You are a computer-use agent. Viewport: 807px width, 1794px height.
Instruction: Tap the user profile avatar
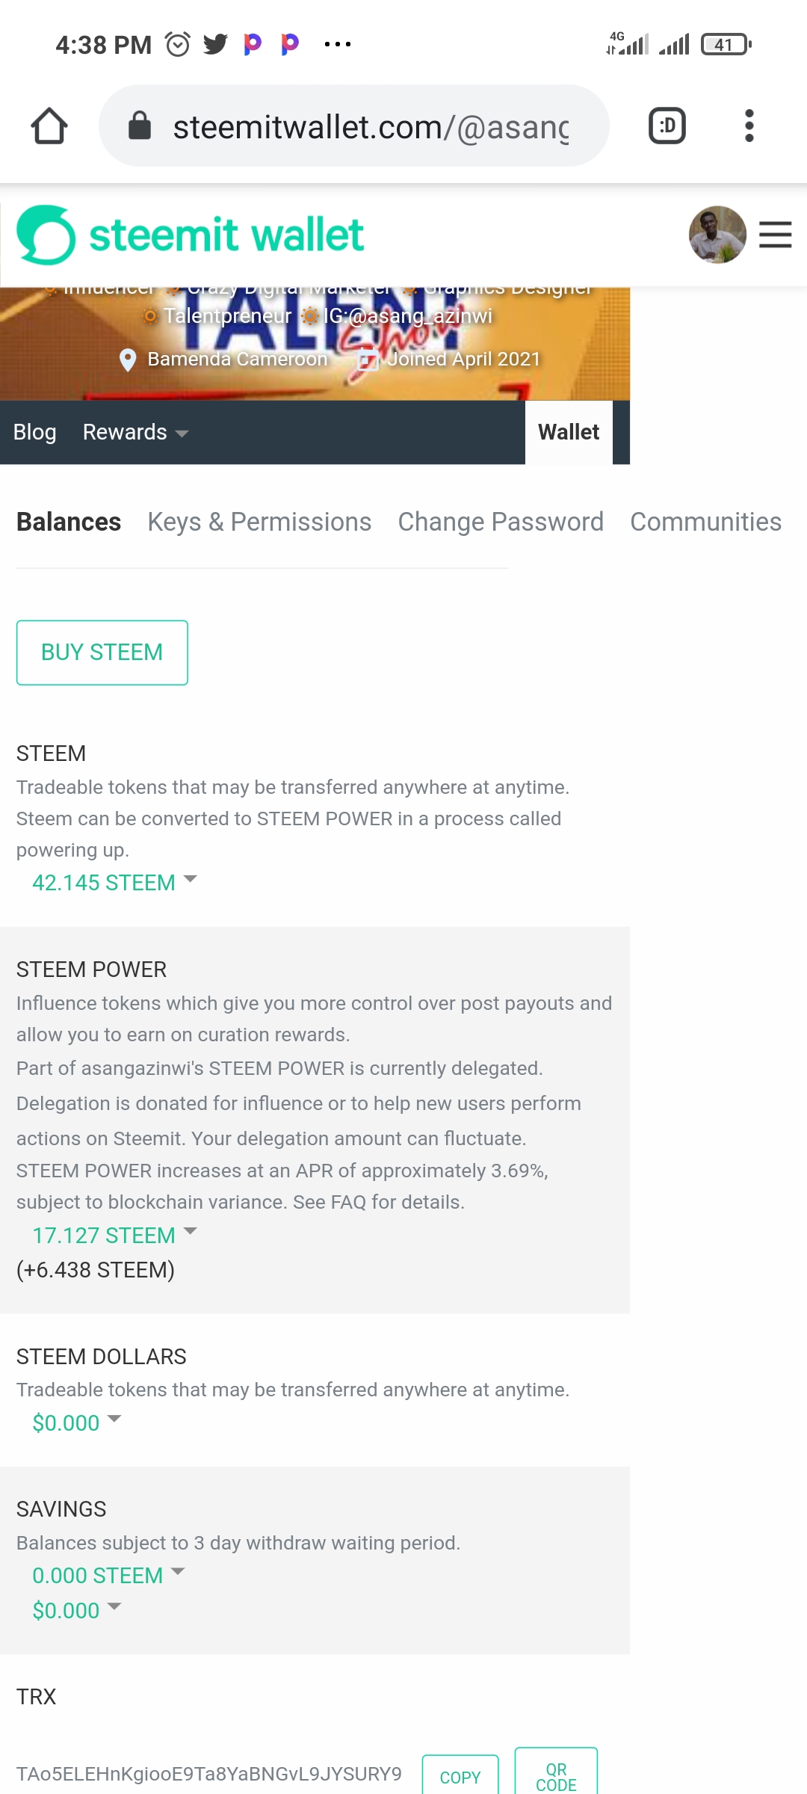[717, 235]
